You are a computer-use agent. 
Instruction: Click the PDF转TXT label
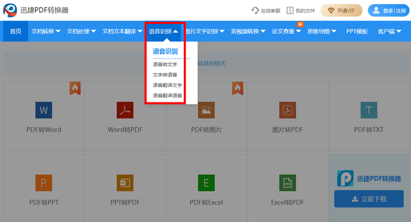click(369, 130)
